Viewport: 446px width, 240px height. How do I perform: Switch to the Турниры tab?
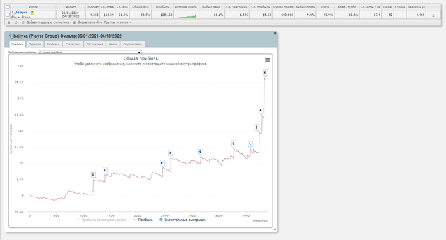coord(35,45)
